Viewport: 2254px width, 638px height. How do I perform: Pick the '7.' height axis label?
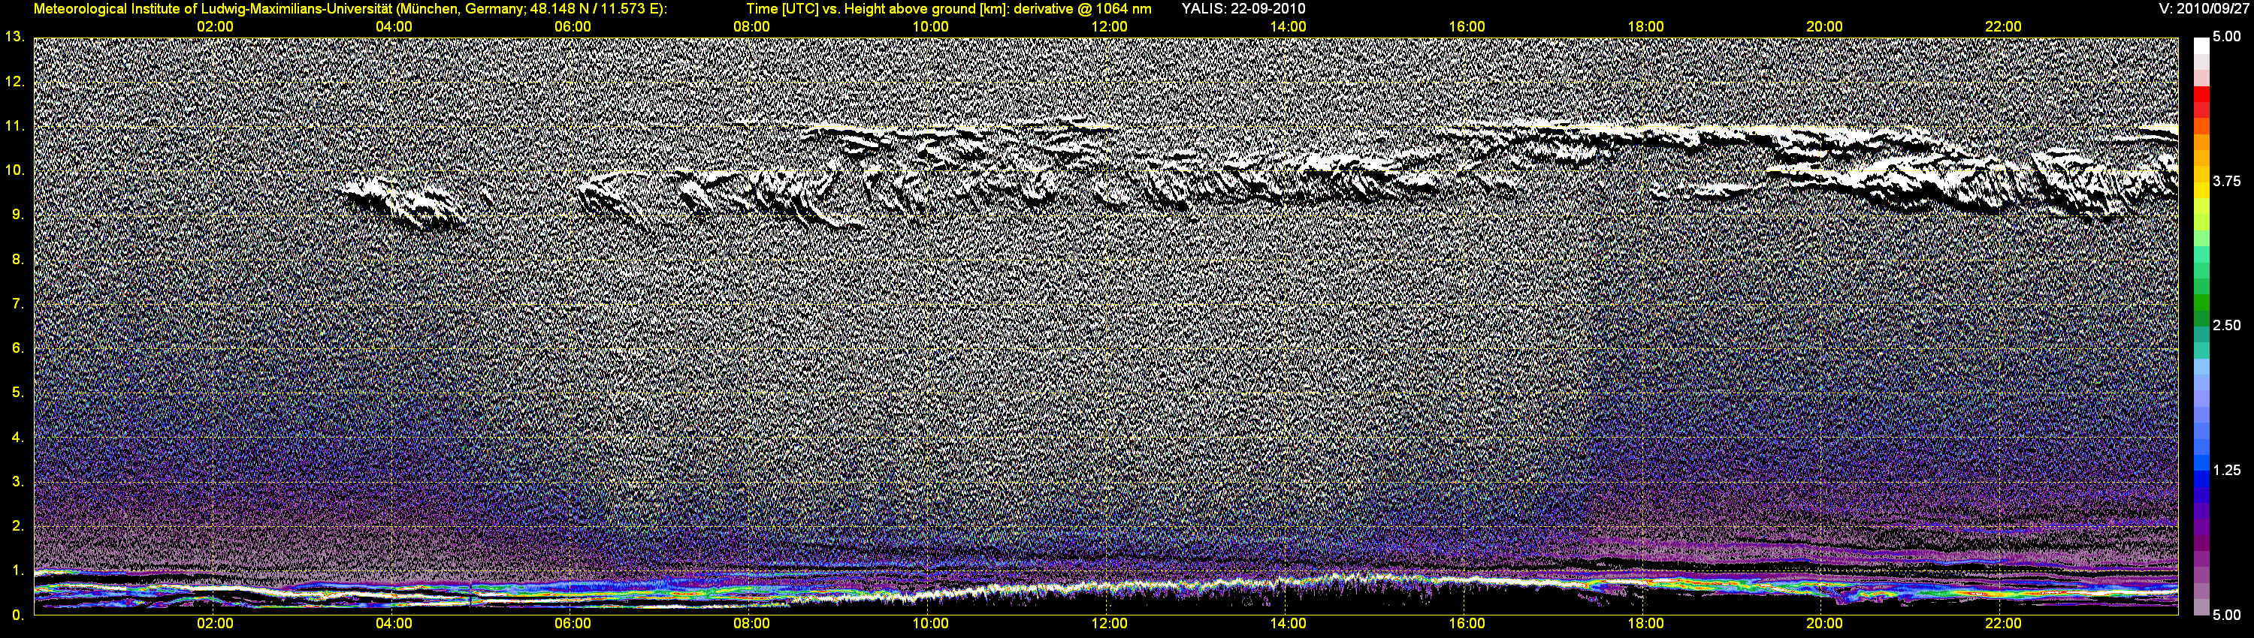pyautogui.click(x=18, y=303)
